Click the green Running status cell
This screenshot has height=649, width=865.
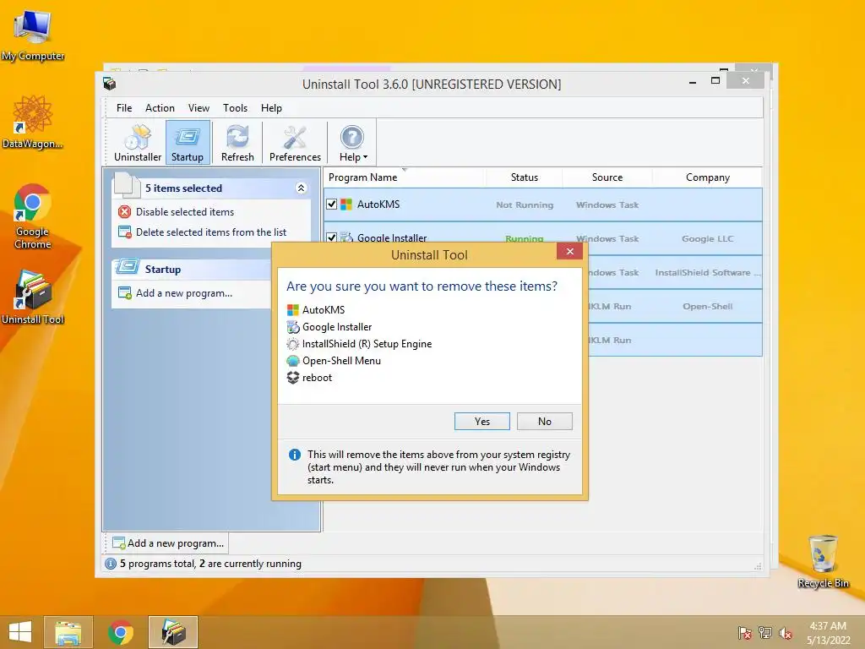[524, 239]
